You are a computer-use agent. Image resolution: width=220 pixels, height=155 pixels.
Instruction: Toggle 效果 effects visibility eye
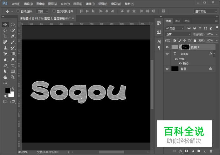[x=176, y=59]
